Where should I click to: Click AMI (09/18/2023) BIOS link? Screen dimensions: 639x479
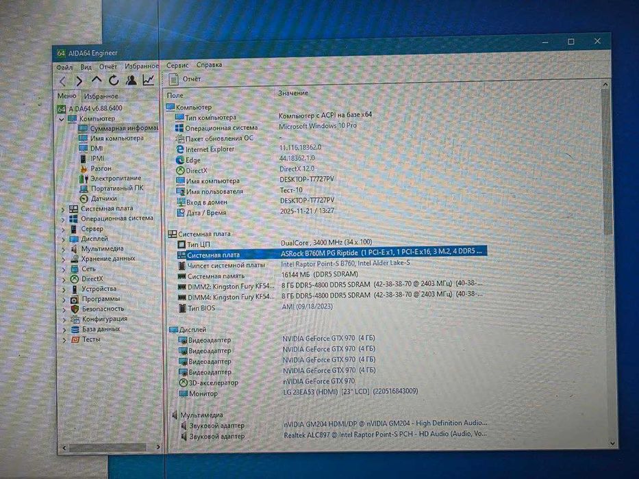(x=308, y=307)
